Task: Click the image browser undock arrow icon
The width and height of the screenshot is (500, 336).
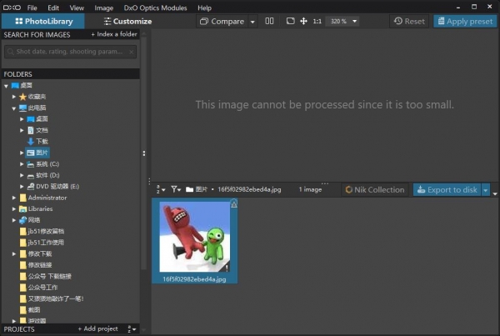Action: [x=495, y=193]
